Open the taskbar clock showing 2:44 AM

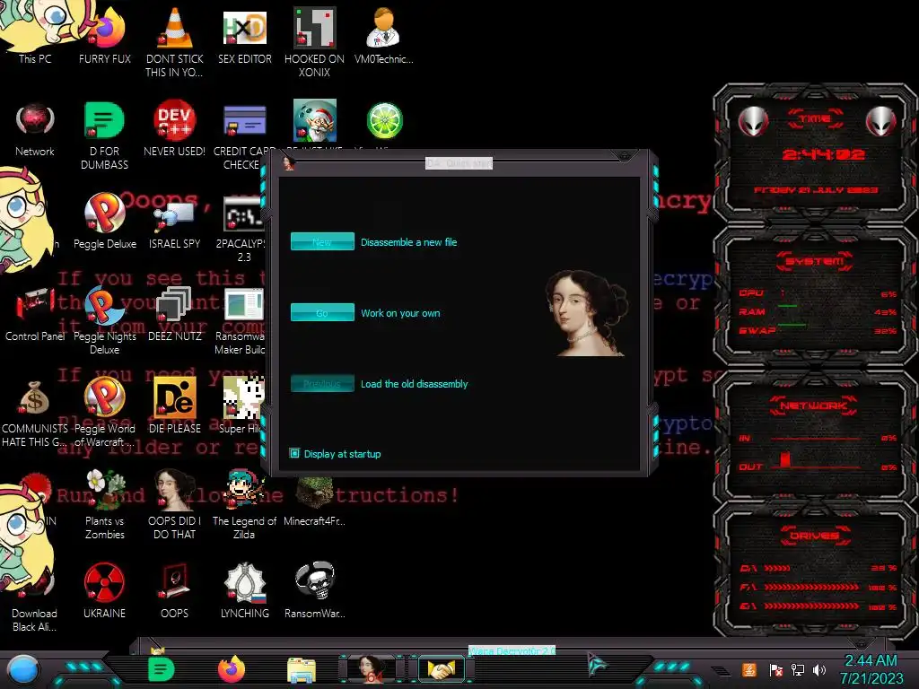point(871,669)
